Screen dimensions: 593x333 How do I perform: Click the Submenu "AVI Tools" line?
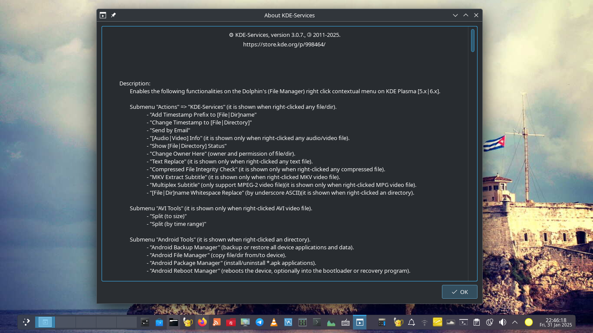coord(221,208)
